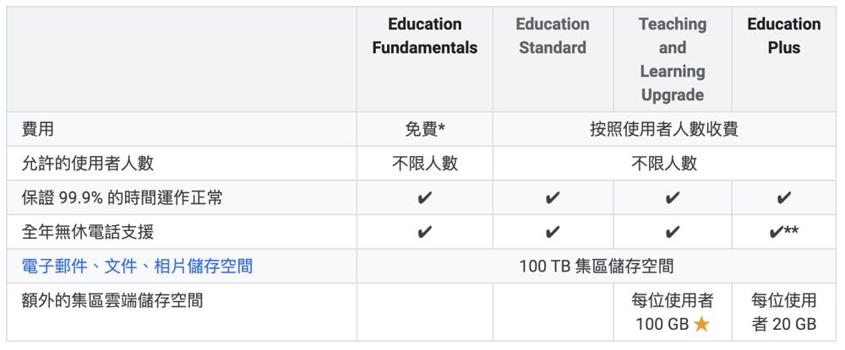Click the 免費* cell in the fee row

424,129
